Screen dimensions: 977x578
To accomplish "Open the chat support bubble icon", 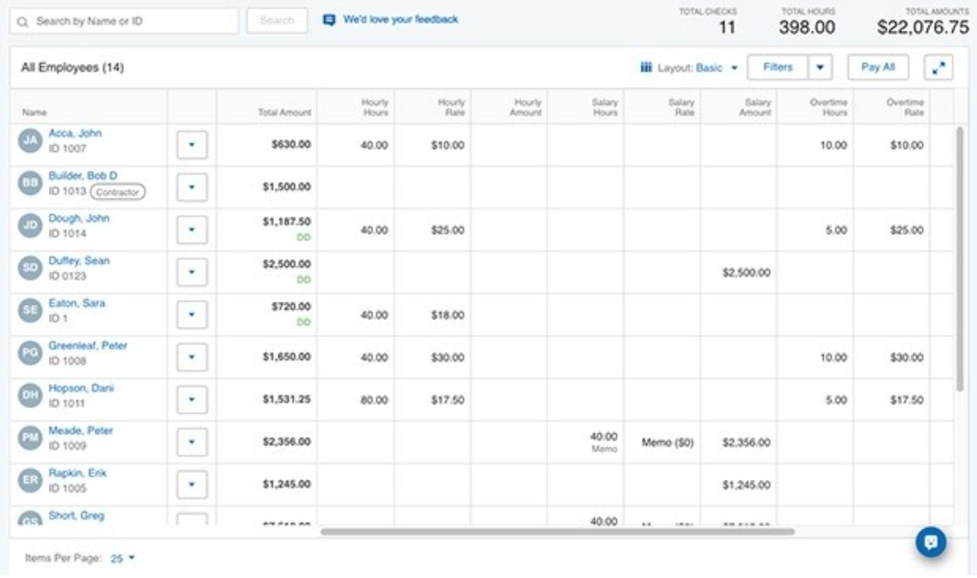I will click(931, 542).
